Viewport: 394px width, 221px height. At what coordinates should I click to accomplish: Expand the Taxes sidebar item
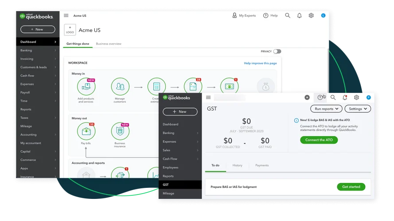38,118
